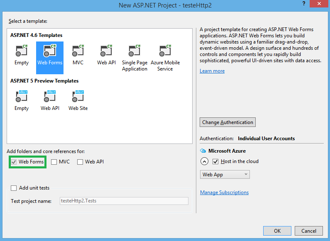
Task: Choose Azure Mobile Service template icon
Action: click(x=165, y=51)
